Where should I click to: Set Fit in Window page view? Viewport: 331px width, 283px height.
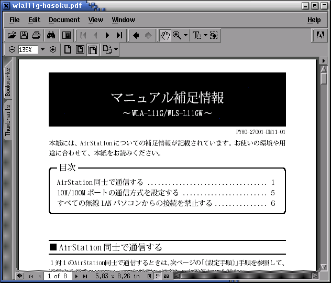80,49
